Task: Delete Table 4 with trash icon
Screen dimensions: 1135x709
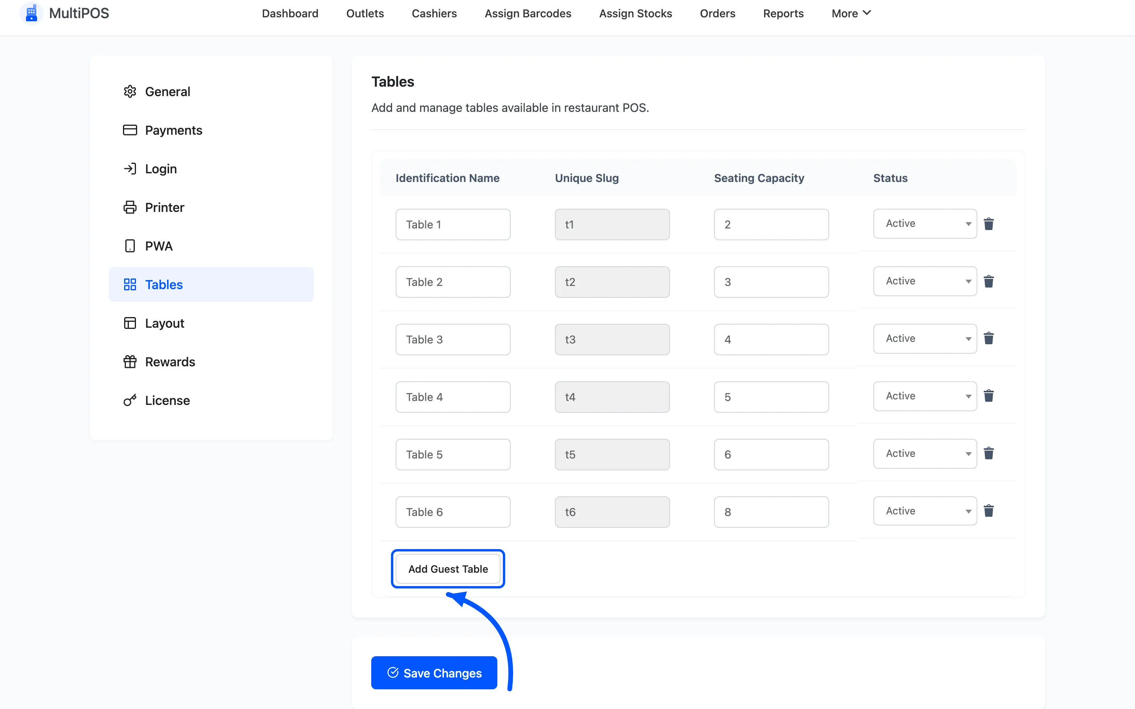Action: click(x=989, y=396)
